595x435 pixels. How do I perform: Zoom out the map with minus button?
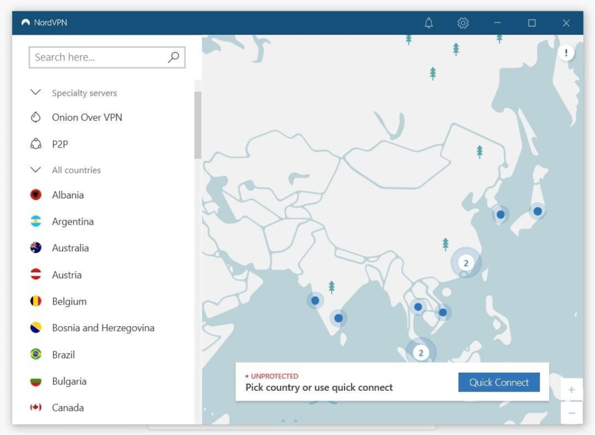click(572, 412)
